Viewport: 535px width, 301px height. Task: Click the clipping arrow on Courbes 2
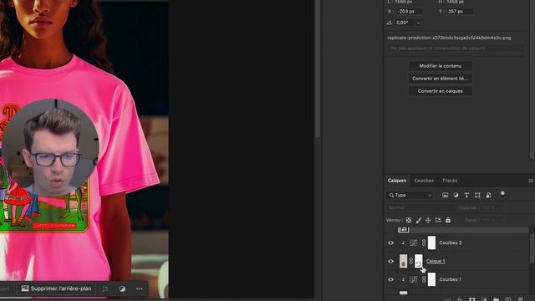click(x=403, y=243)
